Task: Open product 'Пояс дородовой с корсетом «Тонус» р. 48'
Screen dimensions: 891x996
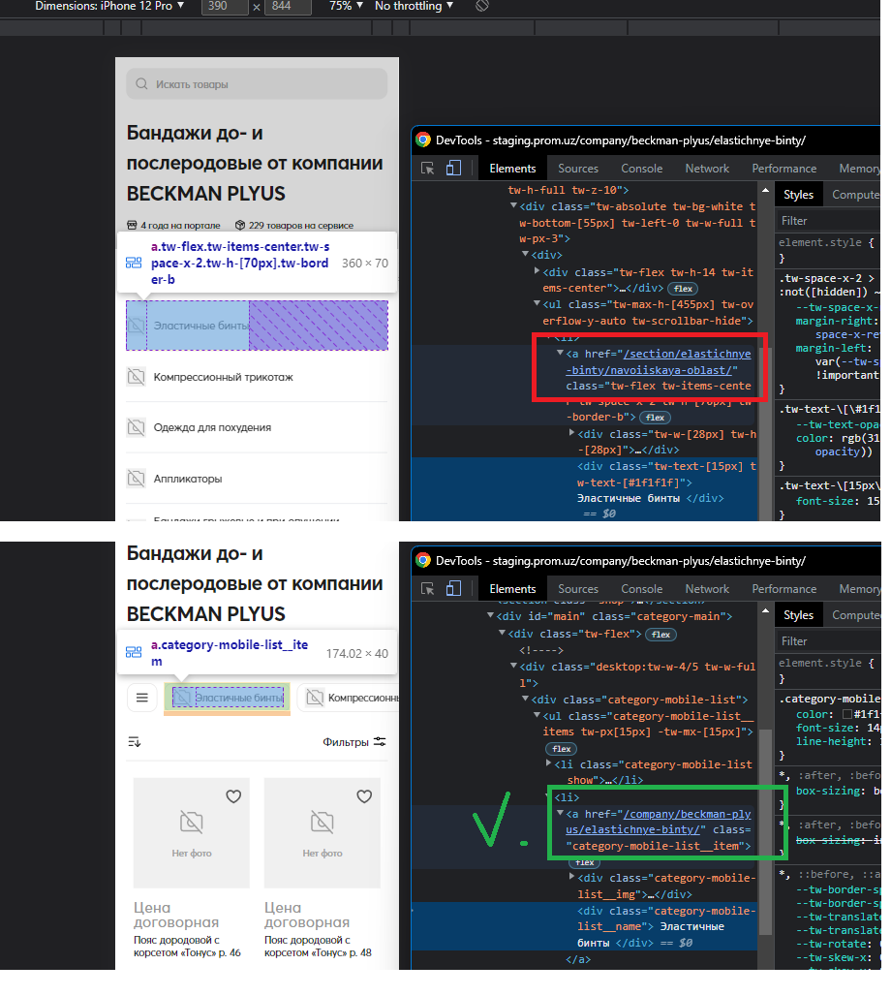Action: click(319, 946)
